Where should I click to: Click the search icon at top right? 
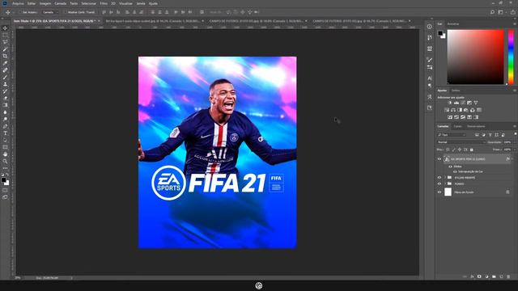[492, 12]
